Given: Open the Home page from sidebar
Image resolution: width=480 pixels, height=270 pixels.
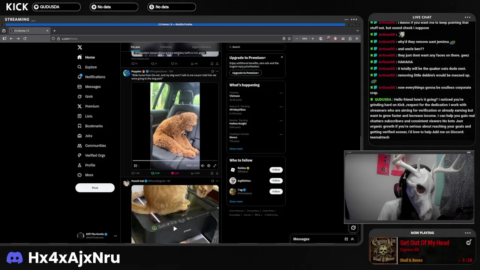Looking at the screenshot, I should pyautogui.click(x=86, y=57).
